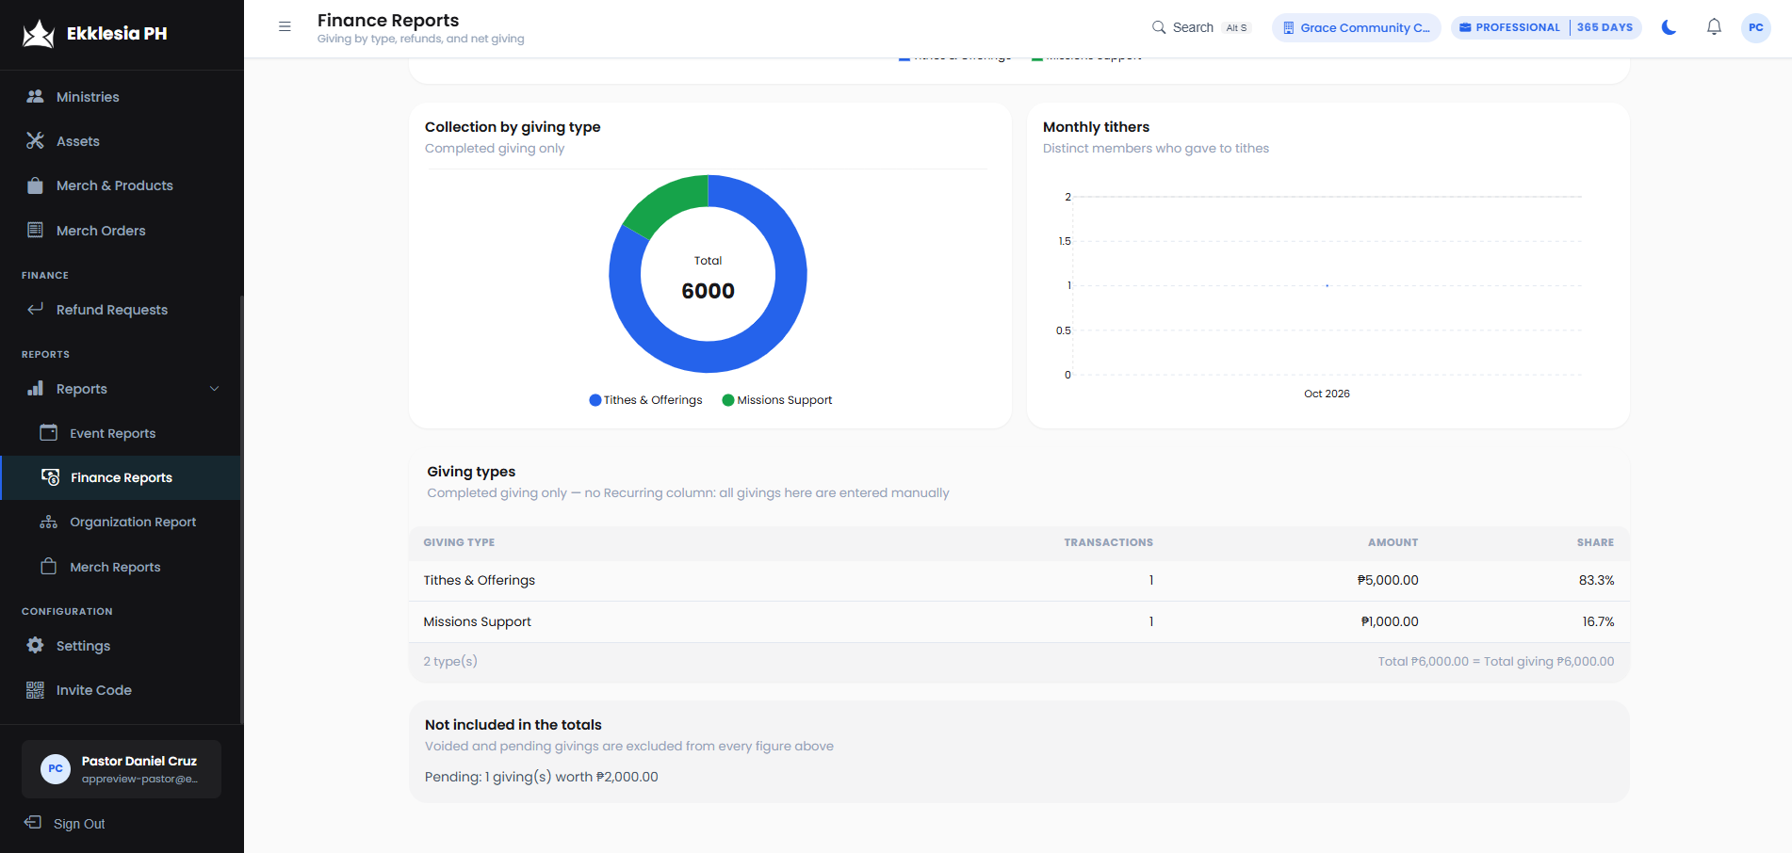Toggle the hamburger sidebar menu
Screen dimensions: 1792x853
(x=285, y=26)
